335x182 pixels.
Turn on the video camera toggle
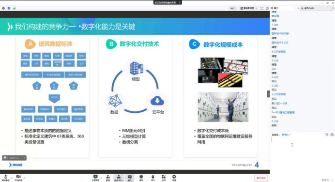tap(18, 178)
